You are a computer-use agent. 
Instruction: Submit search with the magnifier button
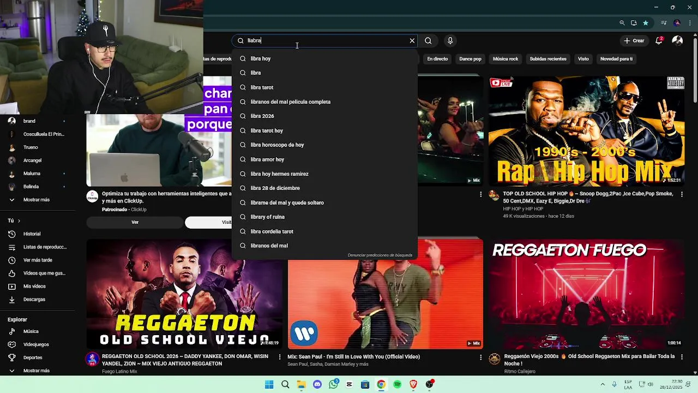coord(428,40)
